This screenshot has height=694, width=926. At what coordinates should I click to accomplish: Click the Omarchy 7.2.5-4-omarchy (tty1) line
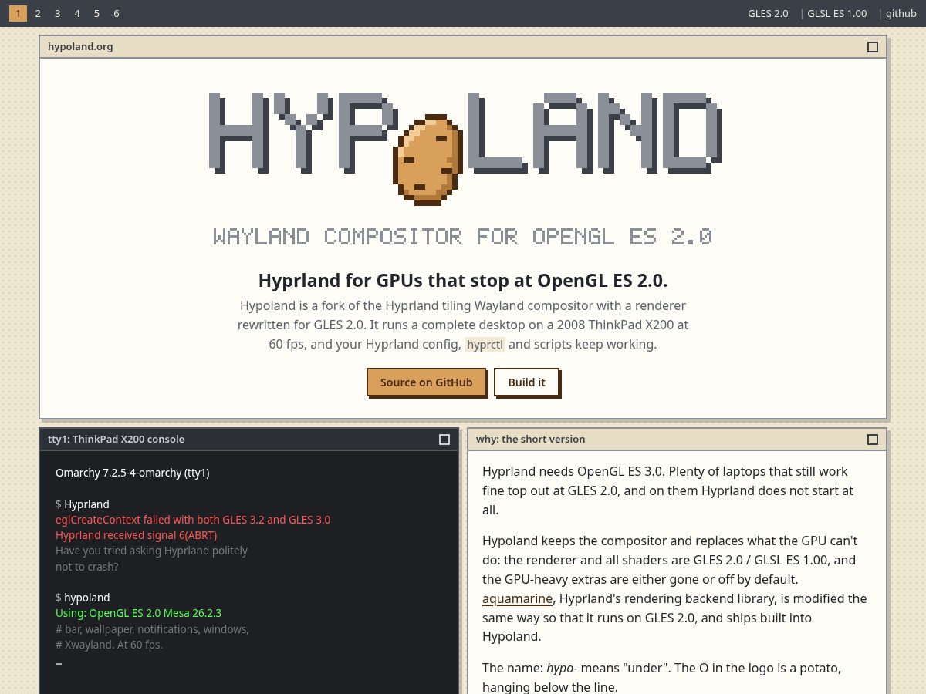click(133, 473)
